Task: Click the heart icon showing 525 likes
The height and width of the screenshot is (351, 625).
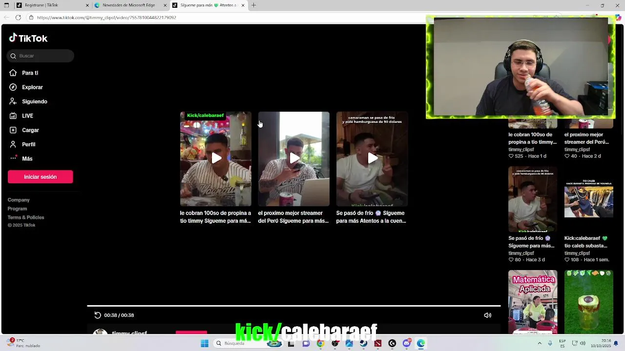Action: 511,156
